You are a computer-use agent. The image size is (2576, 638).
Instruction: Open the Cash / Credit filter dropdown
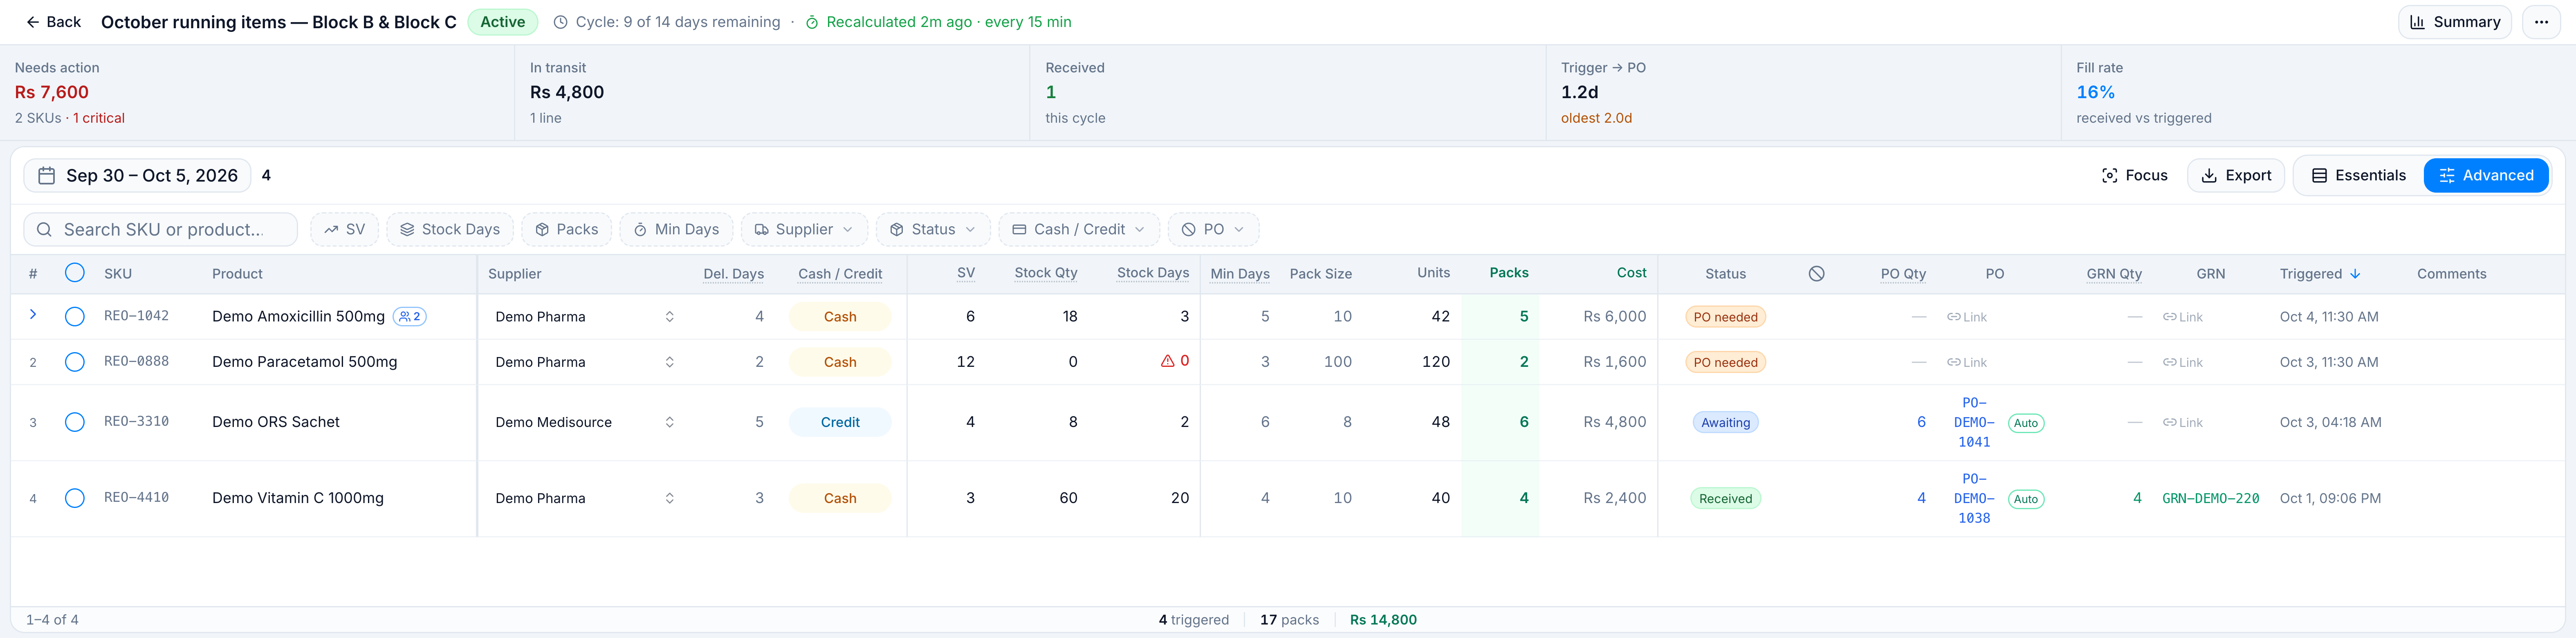tap(1079, 229)
